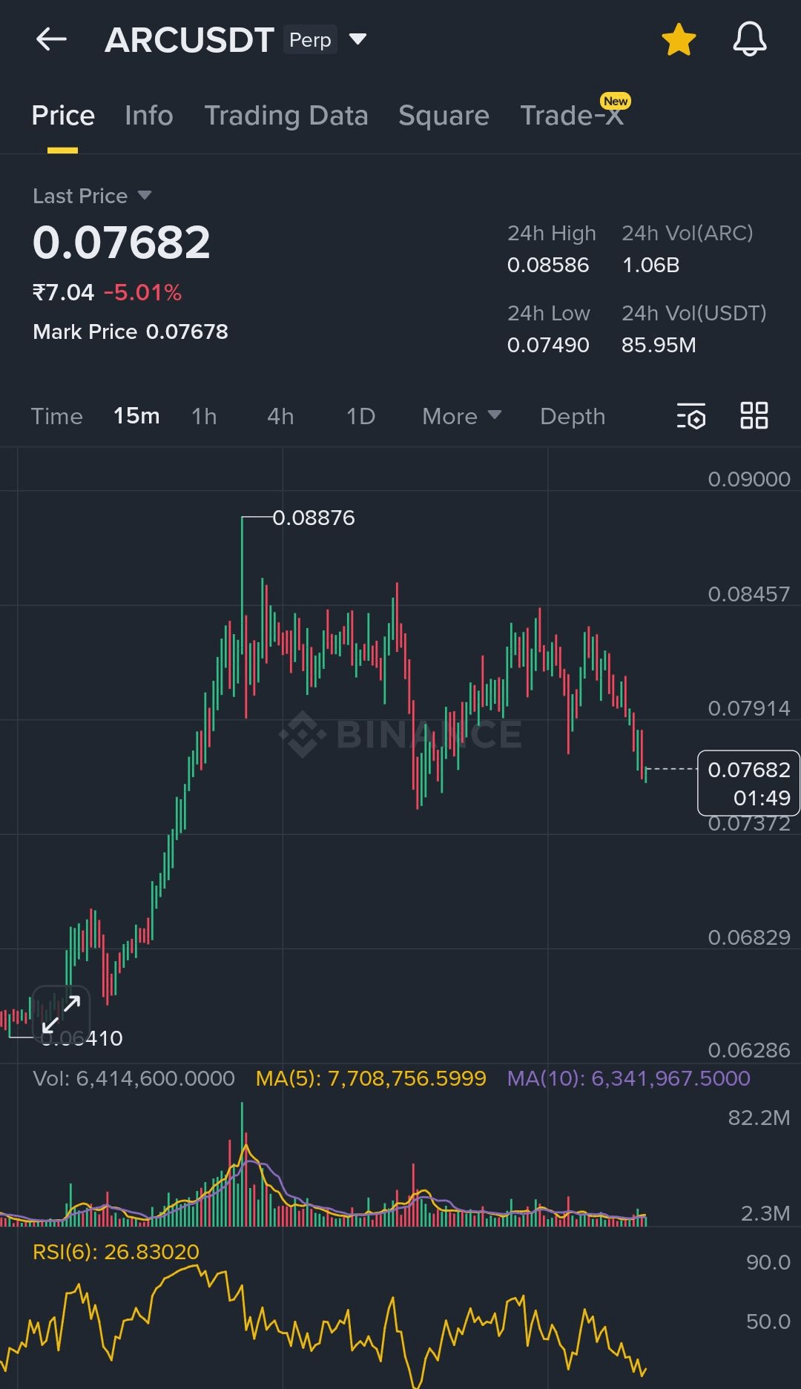Click the MA(5) volume indicator label
The width and height of the screenshot is (801, 1389).
(x=371, y=1078)
